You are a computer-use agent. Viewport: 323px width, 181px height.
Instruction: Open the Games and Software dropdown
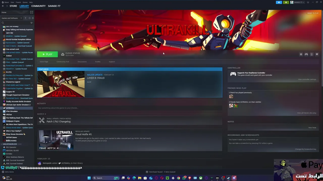(x=12, y=18)
